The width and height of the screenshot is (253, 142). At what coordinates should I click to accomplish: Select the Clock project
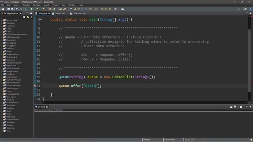9,29
